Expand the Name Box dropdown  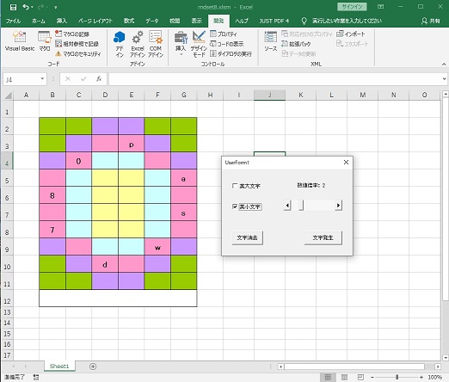(x=42, y=79)
